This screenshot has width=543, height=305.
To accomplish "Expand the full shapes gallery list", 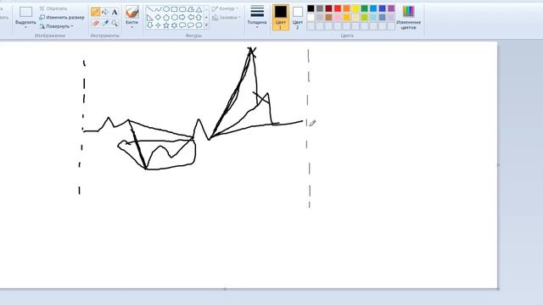I will point(206,25).
